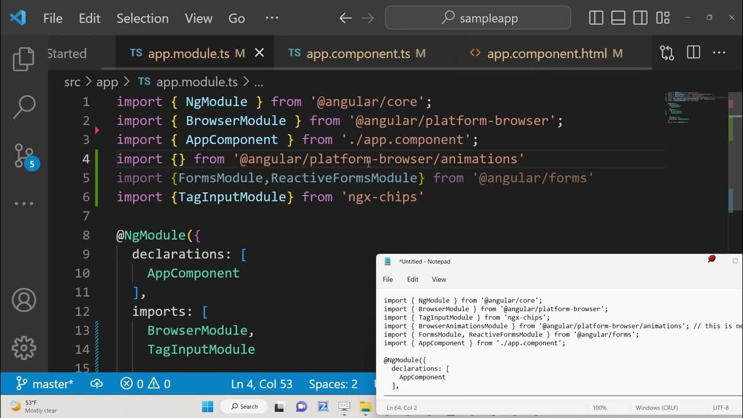Open the editor More Actions ellipsis

tap(719, 53)
